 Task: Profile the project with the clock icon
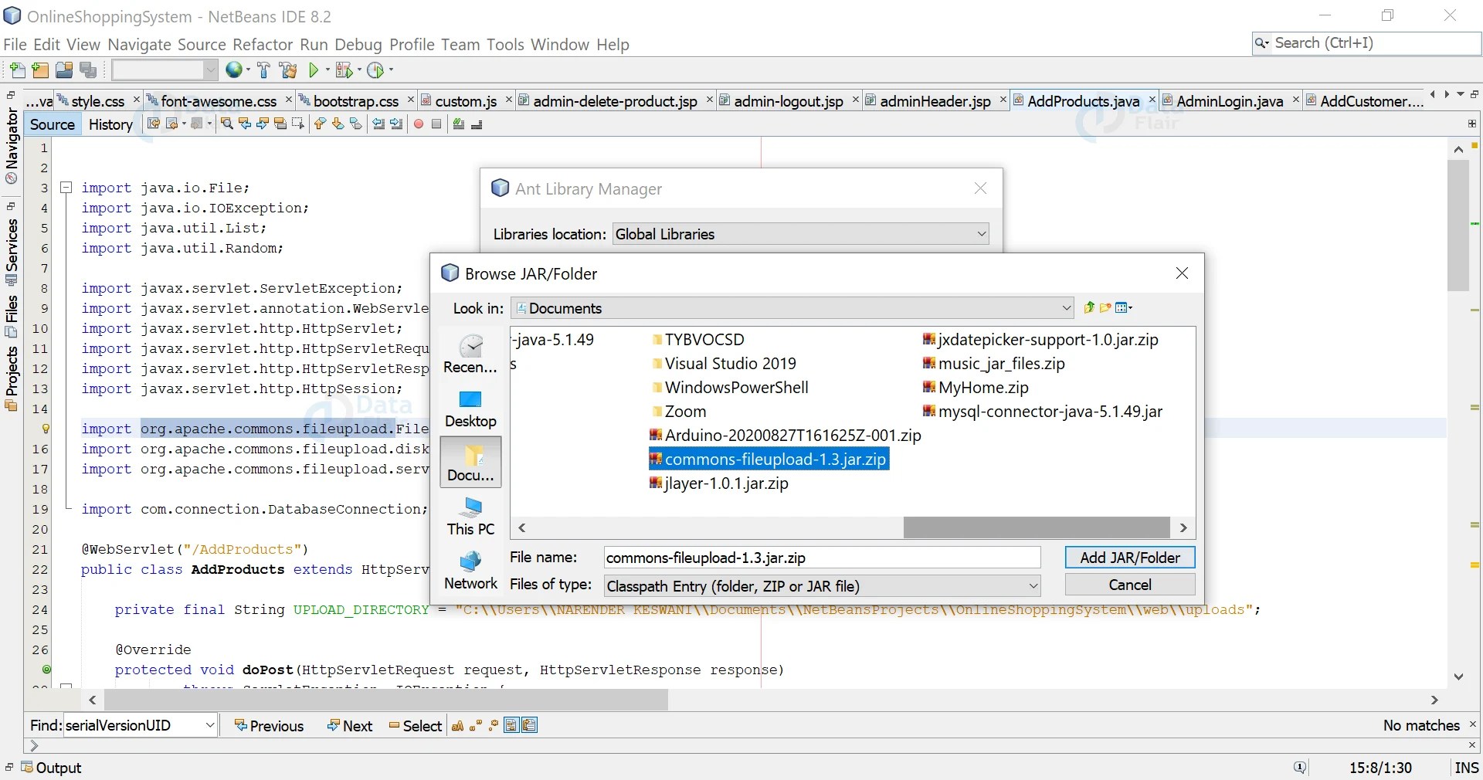(x=375, y=70)
